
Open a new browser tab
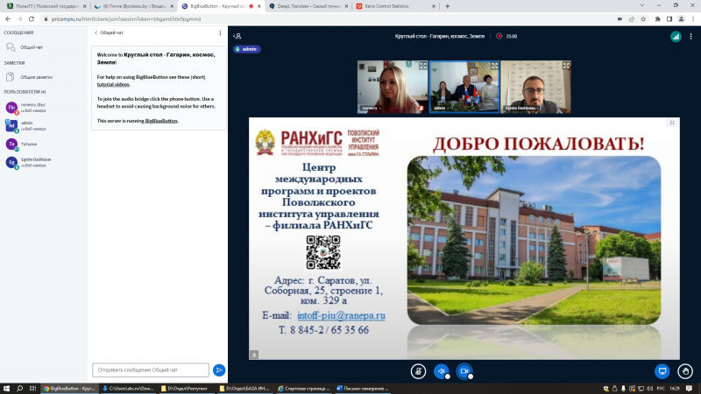pos(447,6)
